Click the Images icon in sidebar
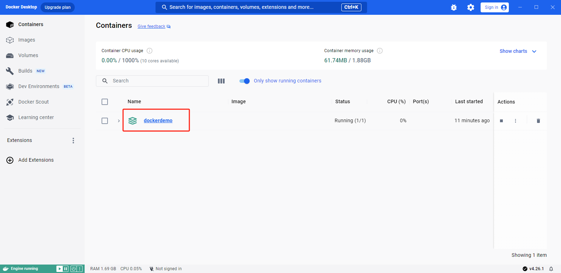The height and width of the screenshot is (273, 561). click(10, 40)
